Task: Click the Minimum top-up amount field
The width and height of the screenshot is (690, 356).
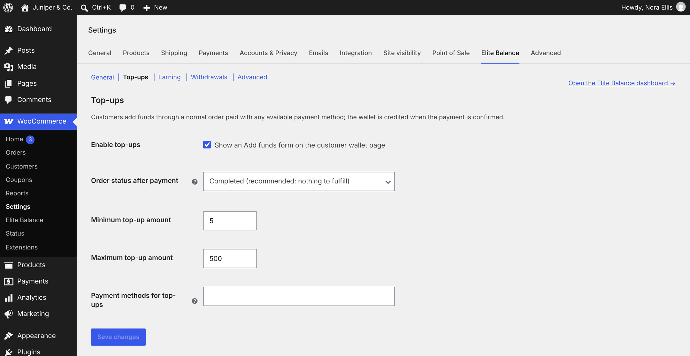Action: pos(230,221)
